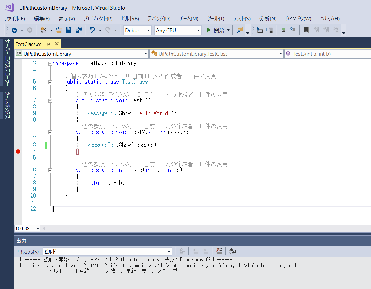Uncomment the selected lines icon
371x289 pixels.
(293, 30)
